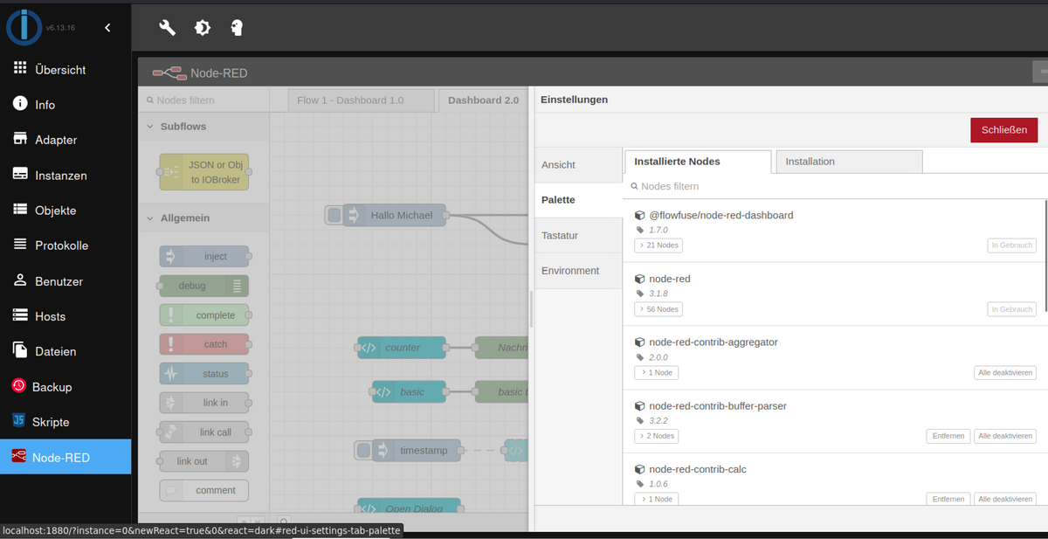Select the catch node in the palette

coord(204,344)
